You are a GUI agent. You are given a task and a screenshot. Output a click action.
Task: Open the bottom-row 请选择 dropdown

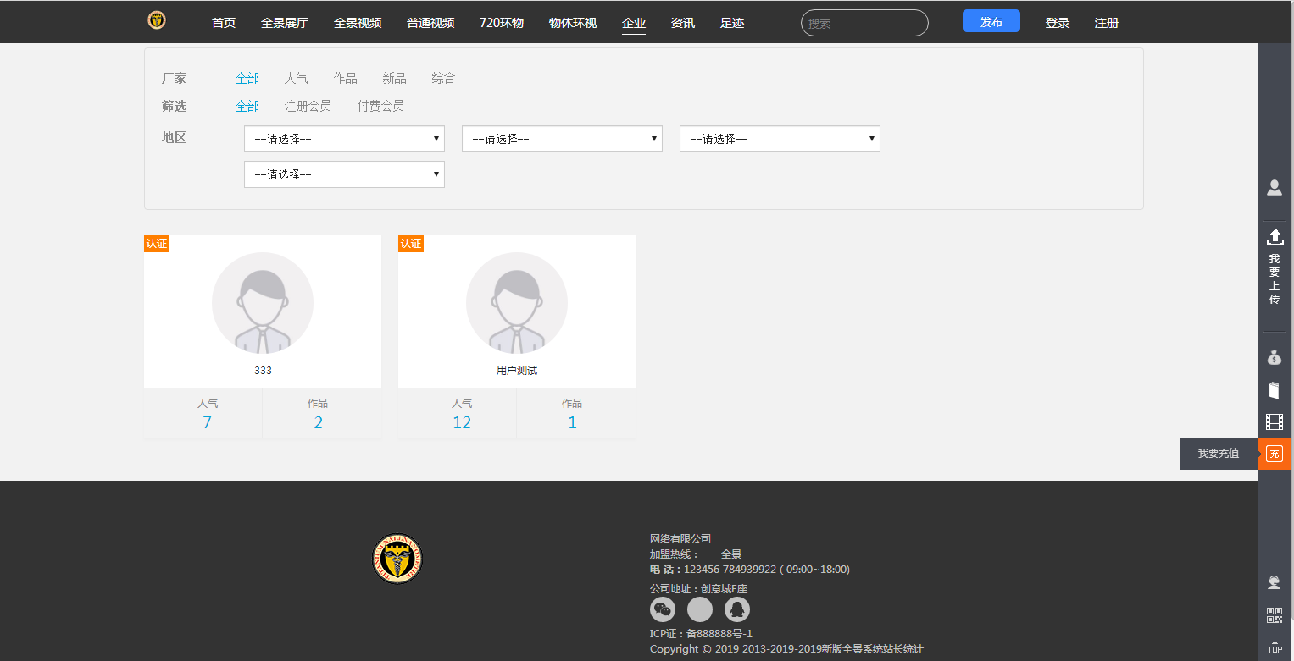tap(343, 174)
